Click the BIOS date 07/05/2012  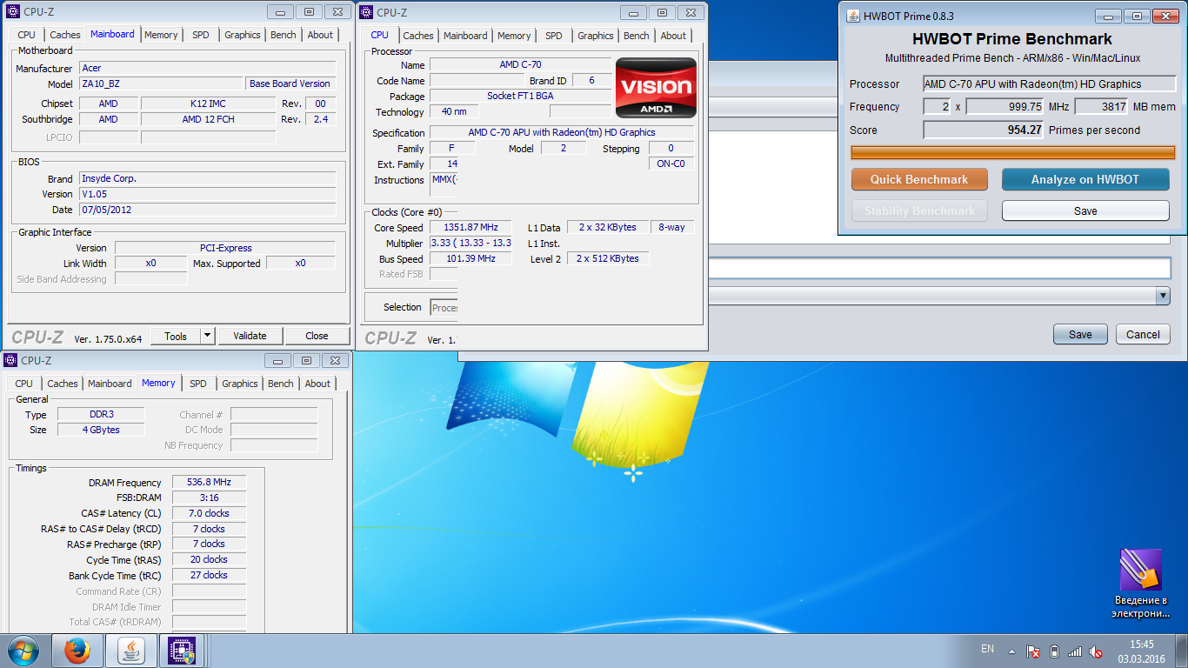coord(207,210)
